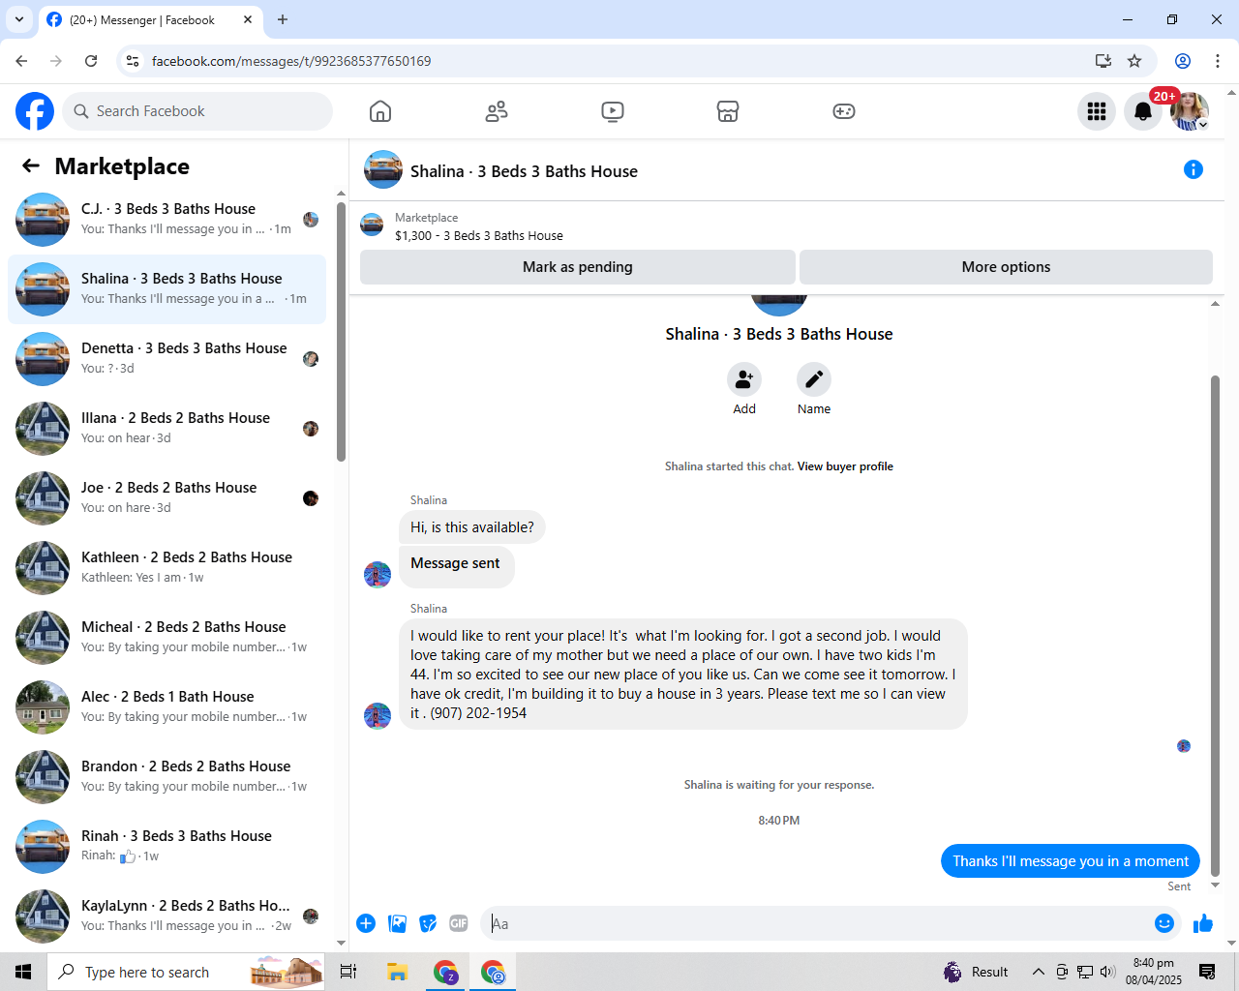Click Mark as pending

tap(578, 267)
